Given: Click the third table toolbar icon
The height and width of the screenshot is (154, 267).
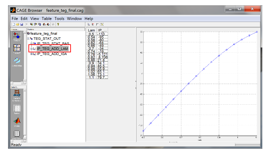Looking at the screenshot, I should coord(97,24).
